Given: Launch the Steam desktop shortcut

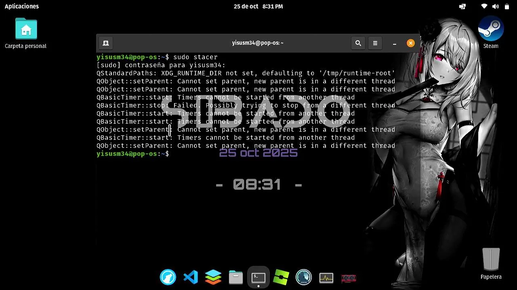Looking at the screenshot, I should tap(491, 33).
